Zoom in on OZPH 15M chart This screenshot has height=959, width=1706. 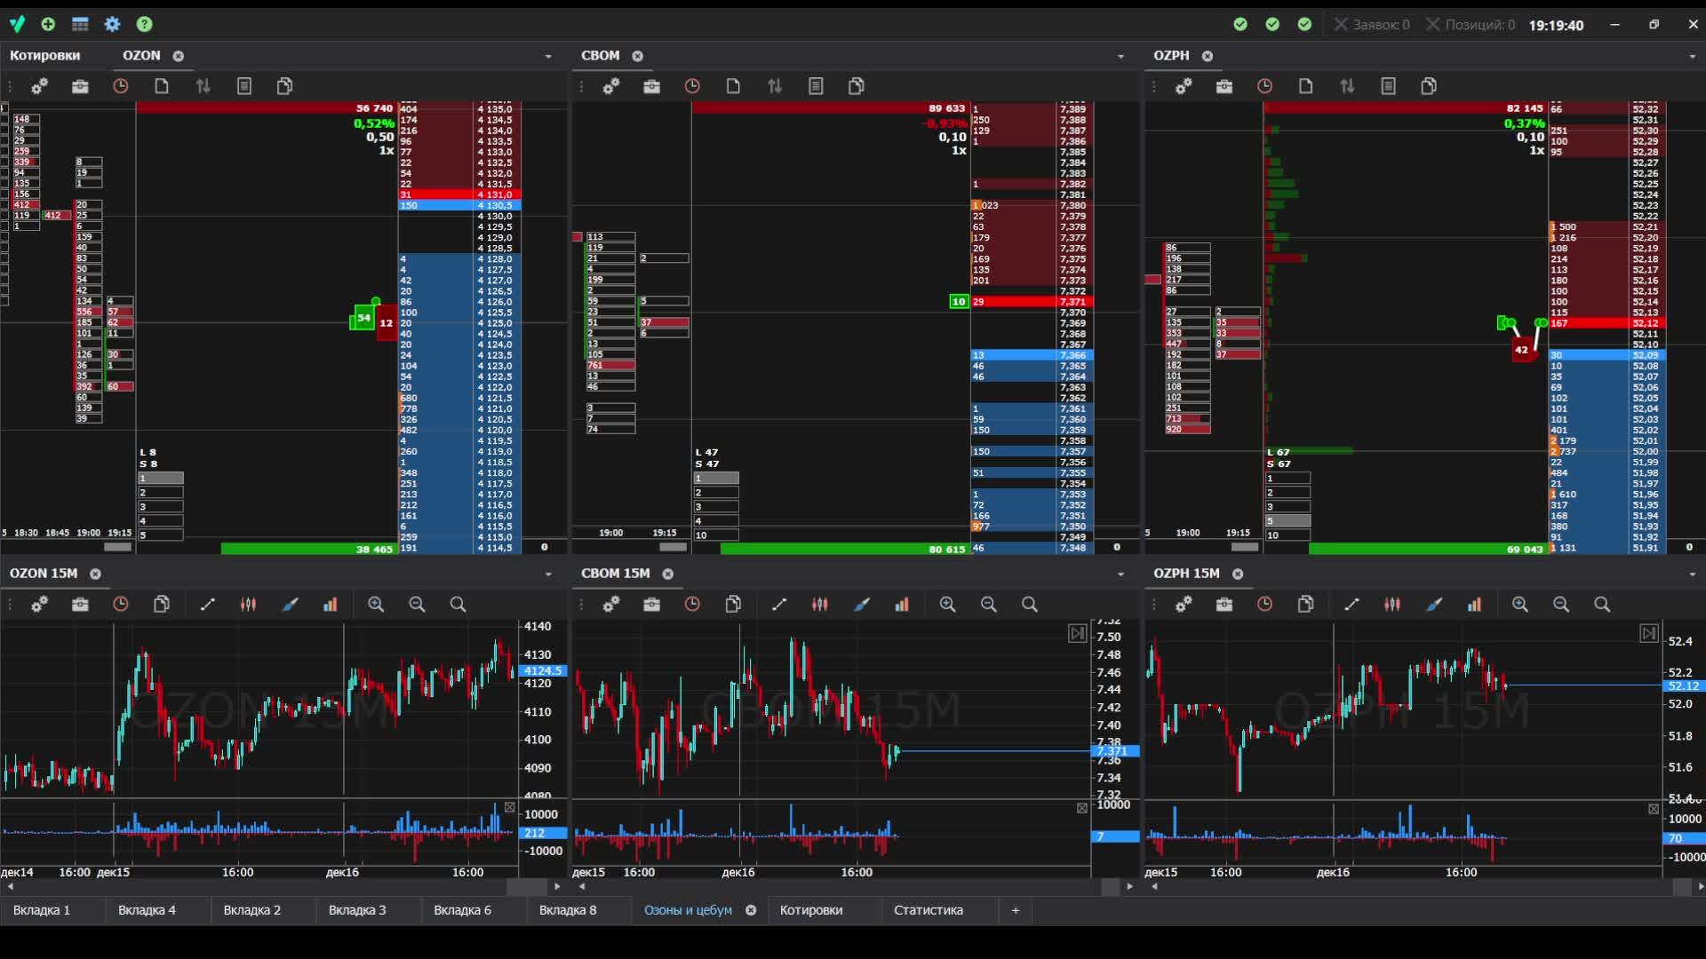pyautogui.click(x=1520, y=605)
